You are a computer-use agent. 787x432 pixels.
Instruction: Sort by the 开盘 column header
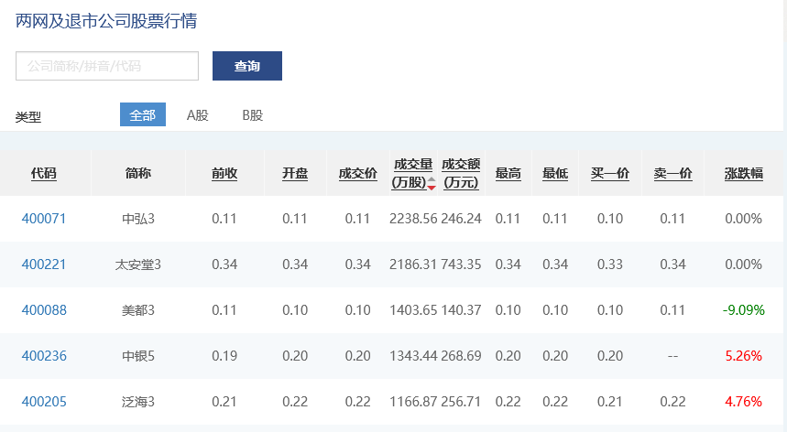click(295, 173)
